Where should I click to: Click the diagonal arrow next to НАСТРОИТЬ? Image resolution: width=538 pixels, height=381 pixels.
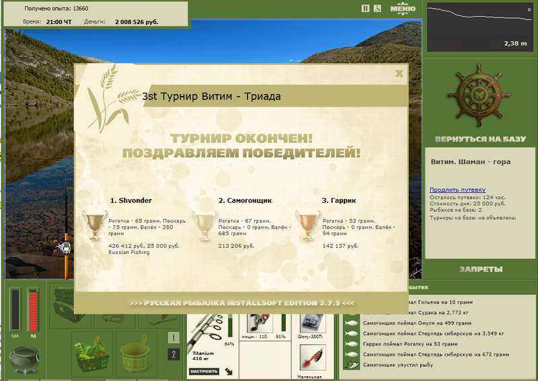pyautogui.click(x=229, y=372)
